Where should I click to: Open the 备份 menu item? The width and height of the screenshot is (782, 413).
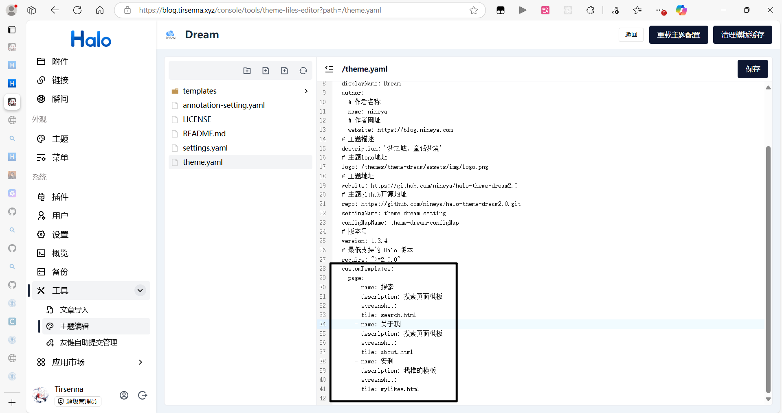pyautogui.click(x=60, y=272)
